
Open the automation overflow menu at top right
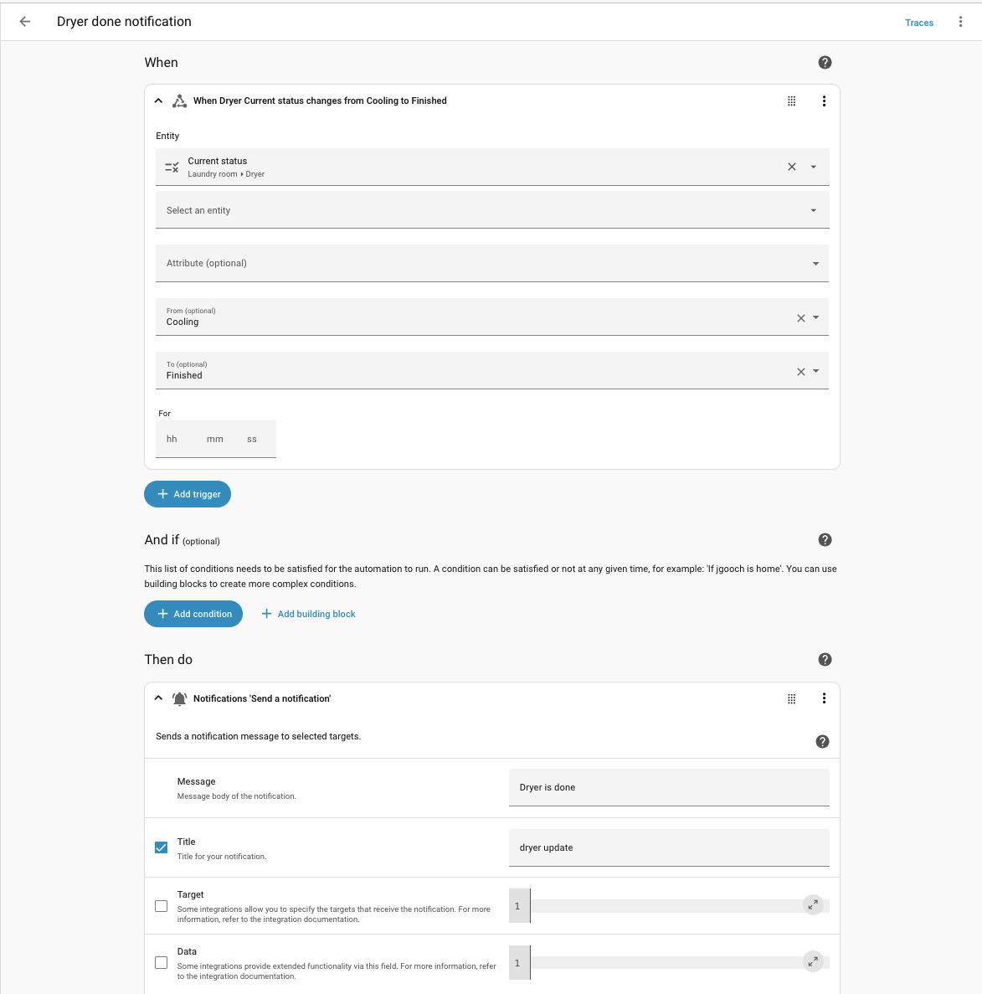click(960, 22)
